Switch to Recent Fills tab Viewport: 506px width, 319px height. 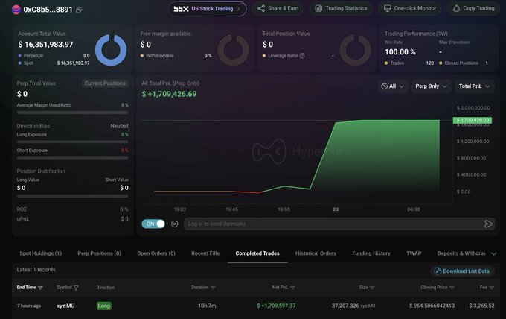tap(205, 253)
